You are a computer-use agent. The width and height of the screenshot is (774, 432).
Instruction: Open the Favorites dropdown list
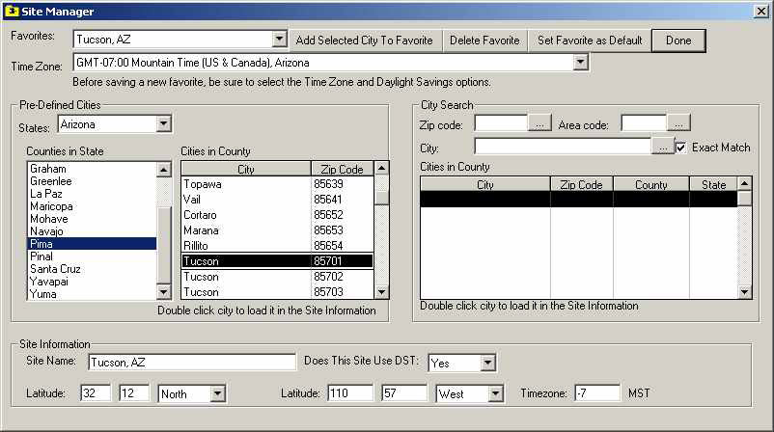[279, 40]
